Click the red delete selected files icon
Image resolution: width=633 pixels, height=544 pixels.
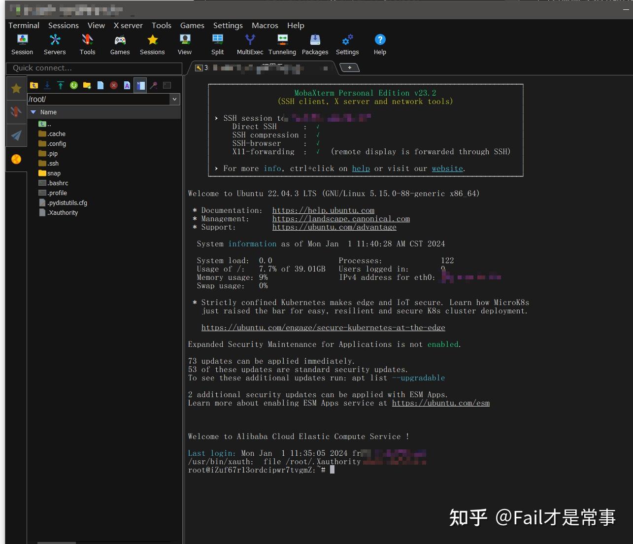click(114, 85)
